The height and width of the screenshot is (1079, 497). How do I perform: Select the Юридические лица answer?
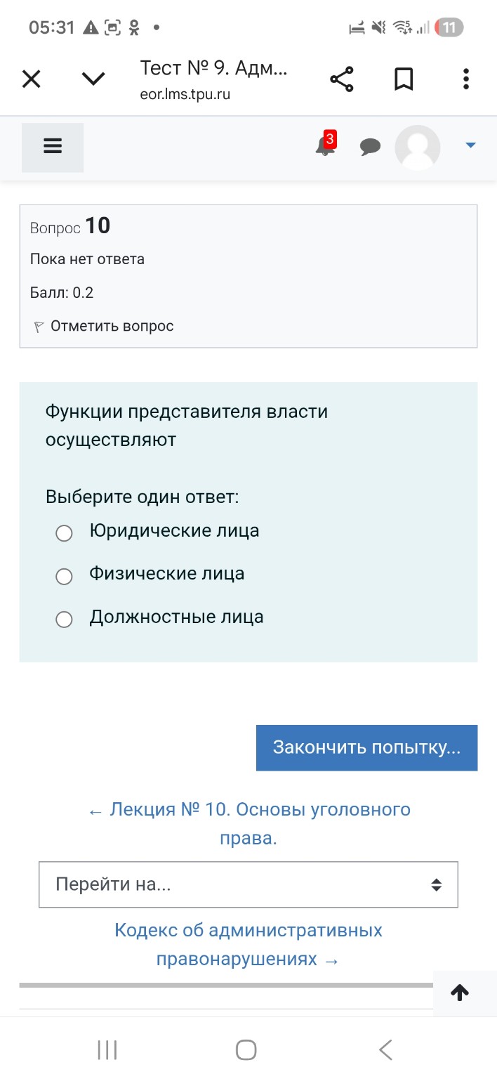pos(64,533)
